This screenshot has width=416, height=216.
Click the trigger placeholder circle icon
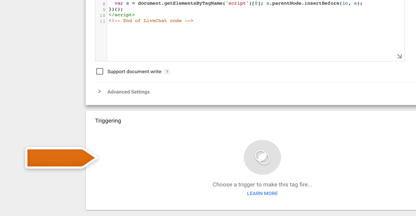(262, 157)
